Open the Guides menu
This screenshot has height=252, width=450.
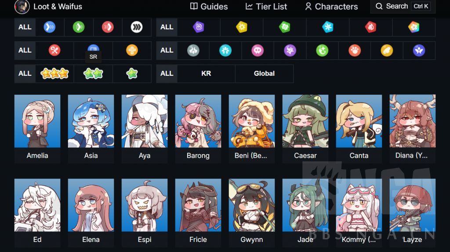point(209,7)
